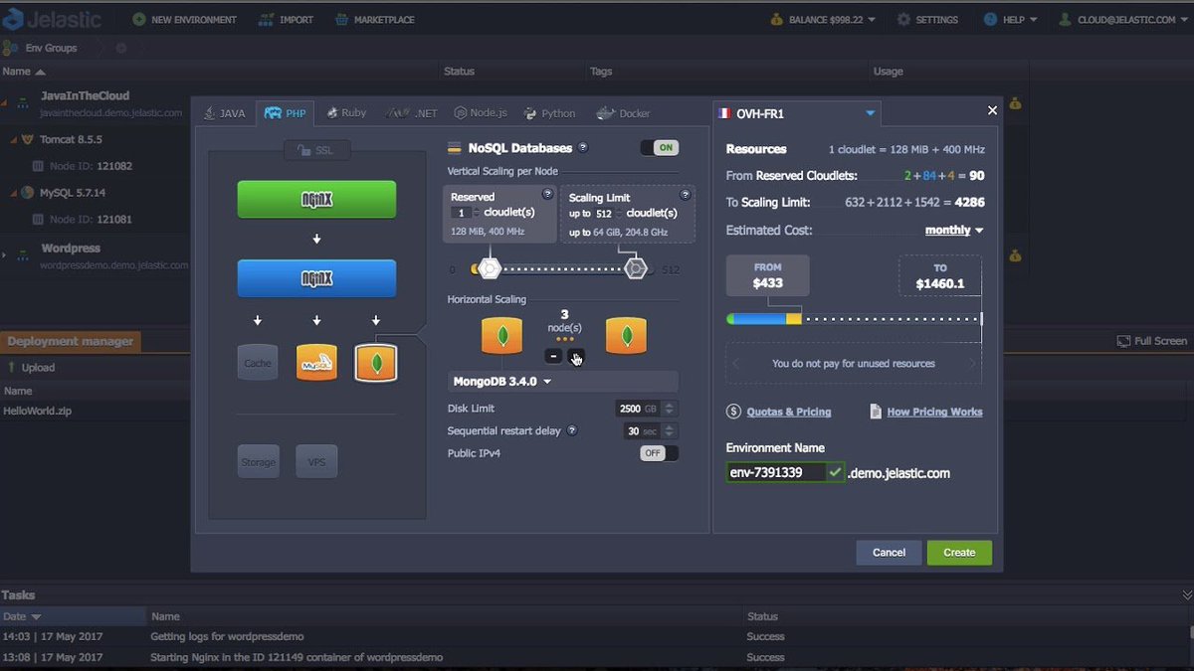Open the Marketplace
The image size is (1194, 671).
(375, 19)
